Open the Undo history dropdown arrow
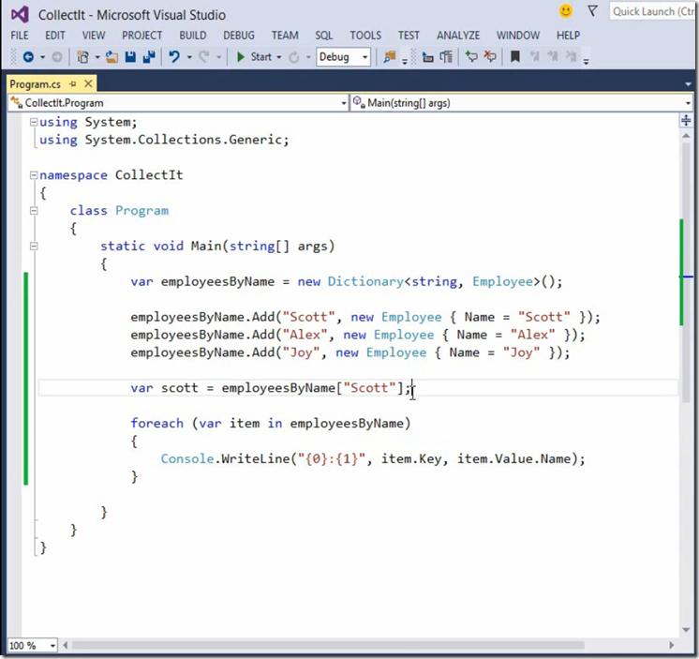This screenshot has height=659, width=699. (x=189, y=57)
